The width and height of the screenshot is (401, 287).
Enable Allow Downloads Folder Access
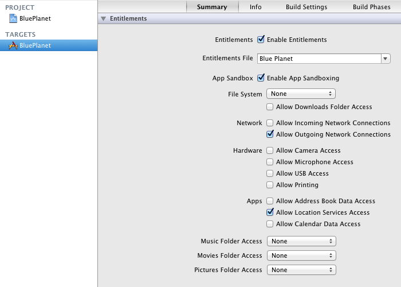pyautogui.click(x=270, y=107)
